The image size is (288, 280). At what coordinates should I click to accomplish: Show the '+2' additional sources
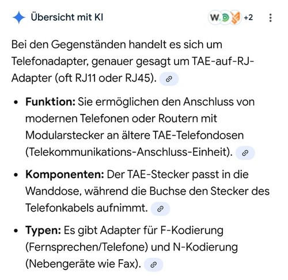[248, 18]
